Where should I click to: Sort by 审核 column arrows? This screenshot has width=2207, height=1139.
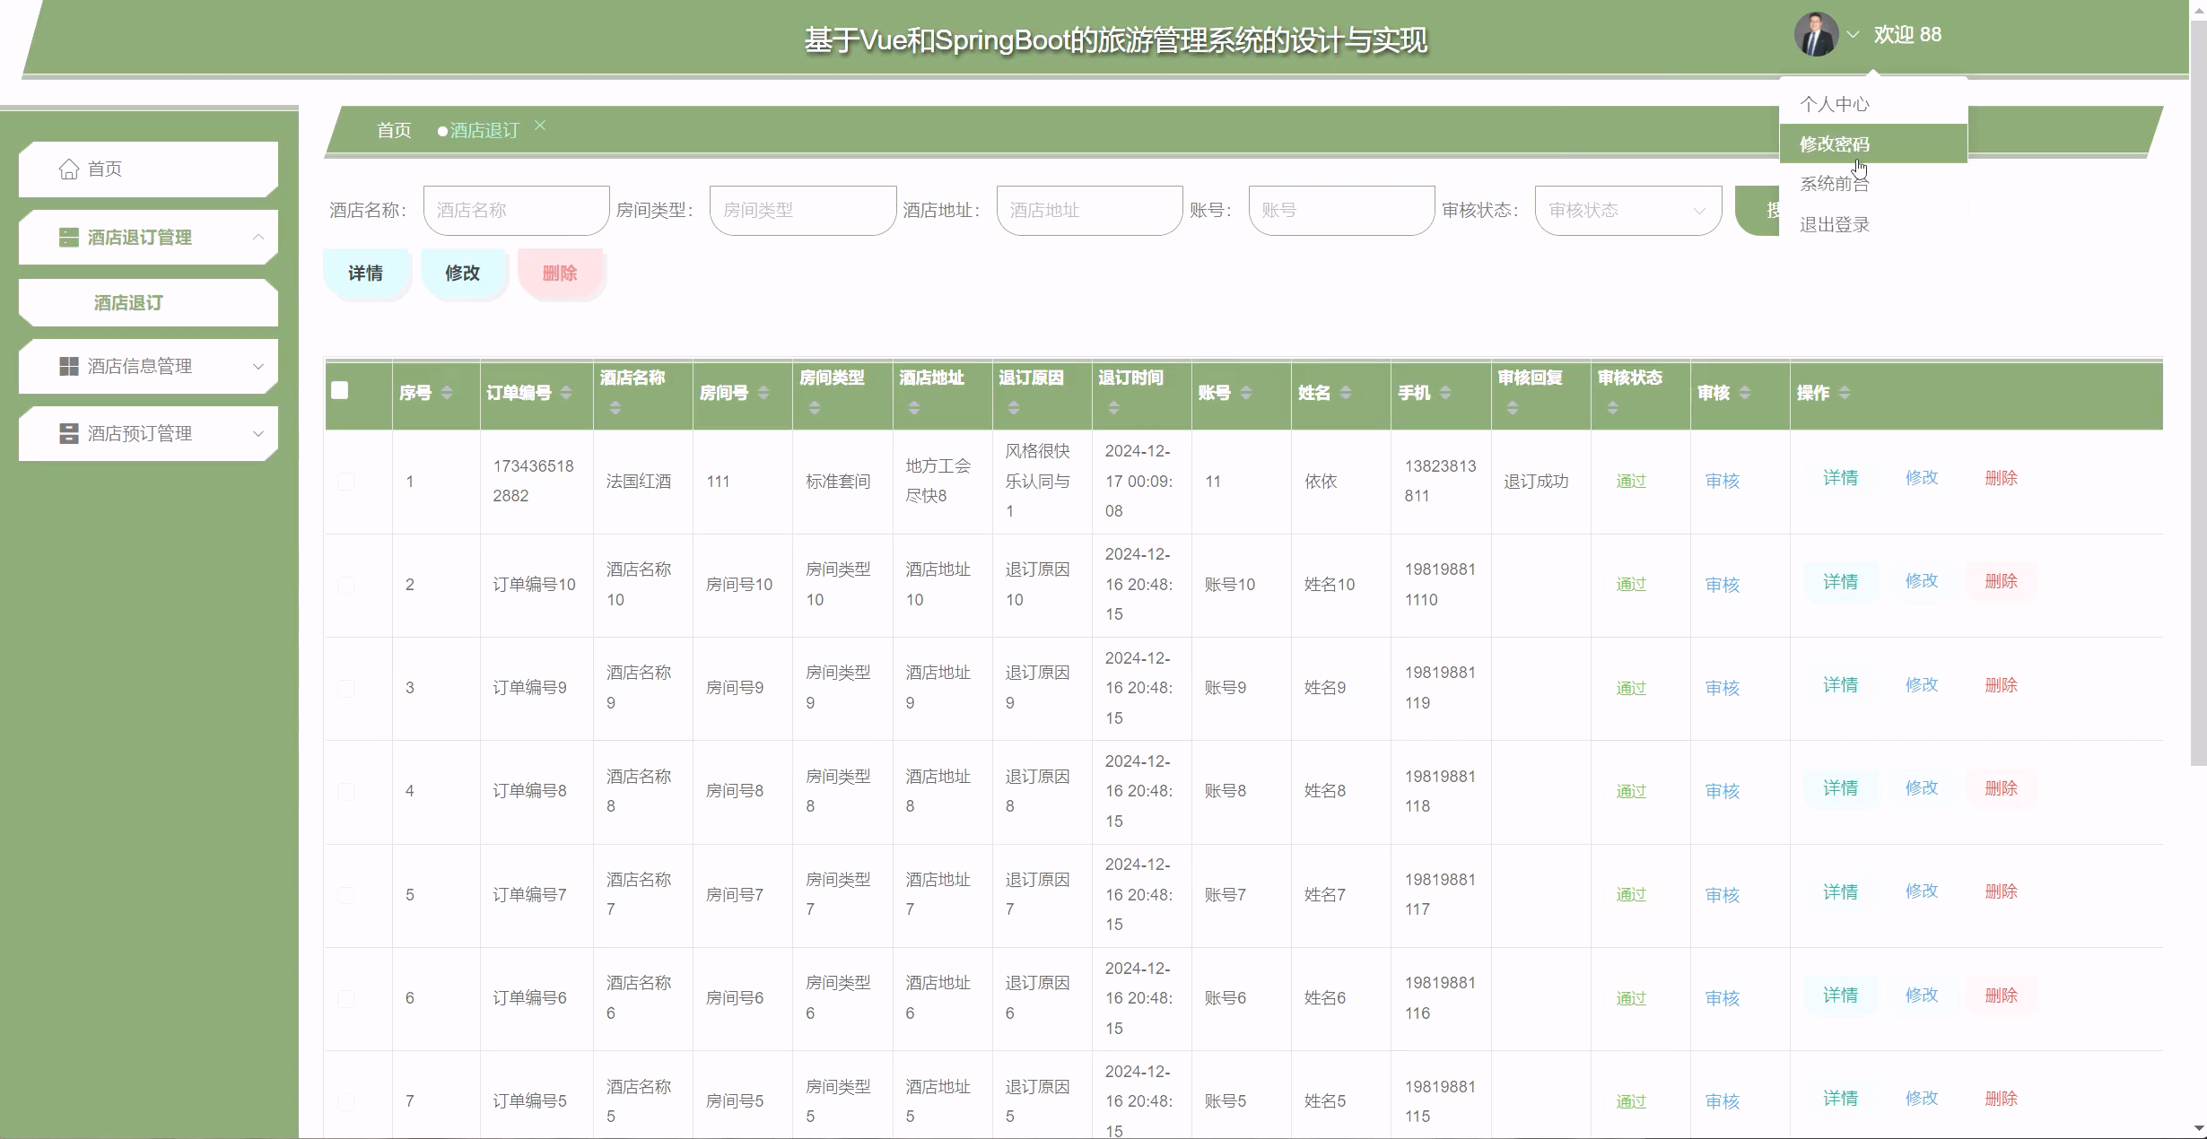1745,393
